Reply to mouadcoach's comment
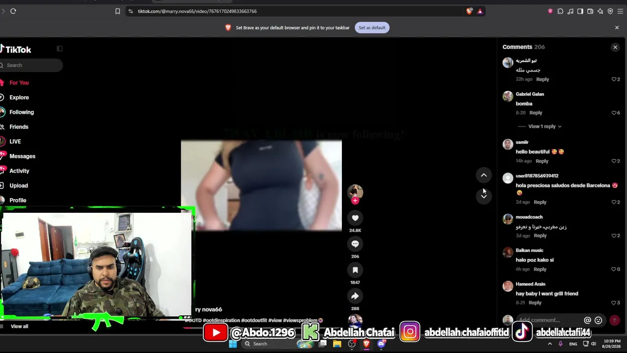Image resolution: width=627 pixels, height=353 pixels. pyautogui.click(x=540, y=236)
